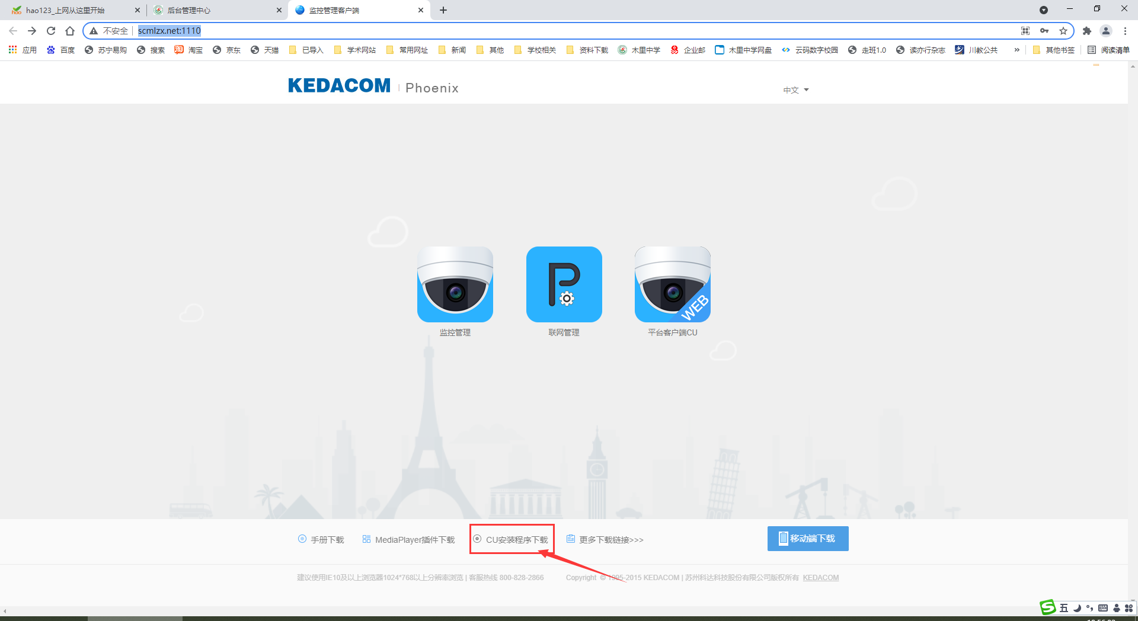Open the QR code icon in address bar
This screenshot has height=621, width=1138.
click(1025, 31)
